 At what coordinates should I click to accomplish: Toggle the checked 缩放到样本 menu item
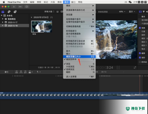pos(79,59)
